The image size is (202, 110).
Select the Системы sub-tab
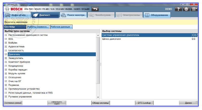point(15,27)
